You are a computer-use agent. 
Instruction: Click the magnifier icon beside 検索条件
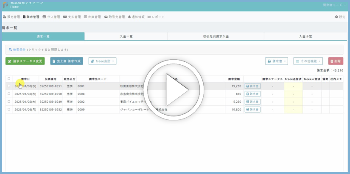pos(10,50)
